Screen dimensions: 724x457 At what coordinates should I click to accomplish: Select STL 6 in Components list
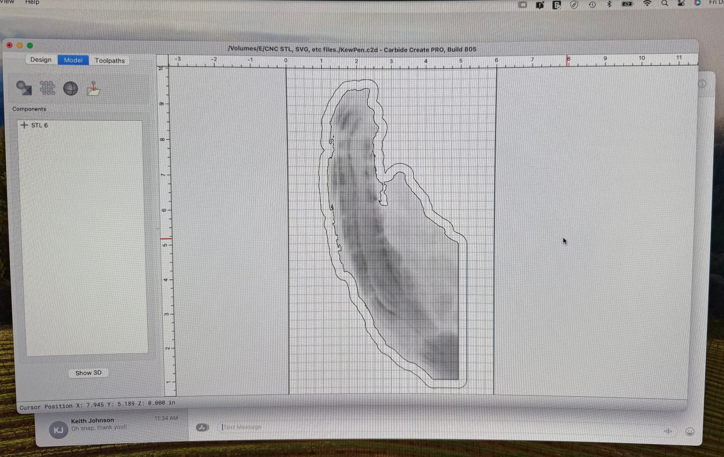39,125
